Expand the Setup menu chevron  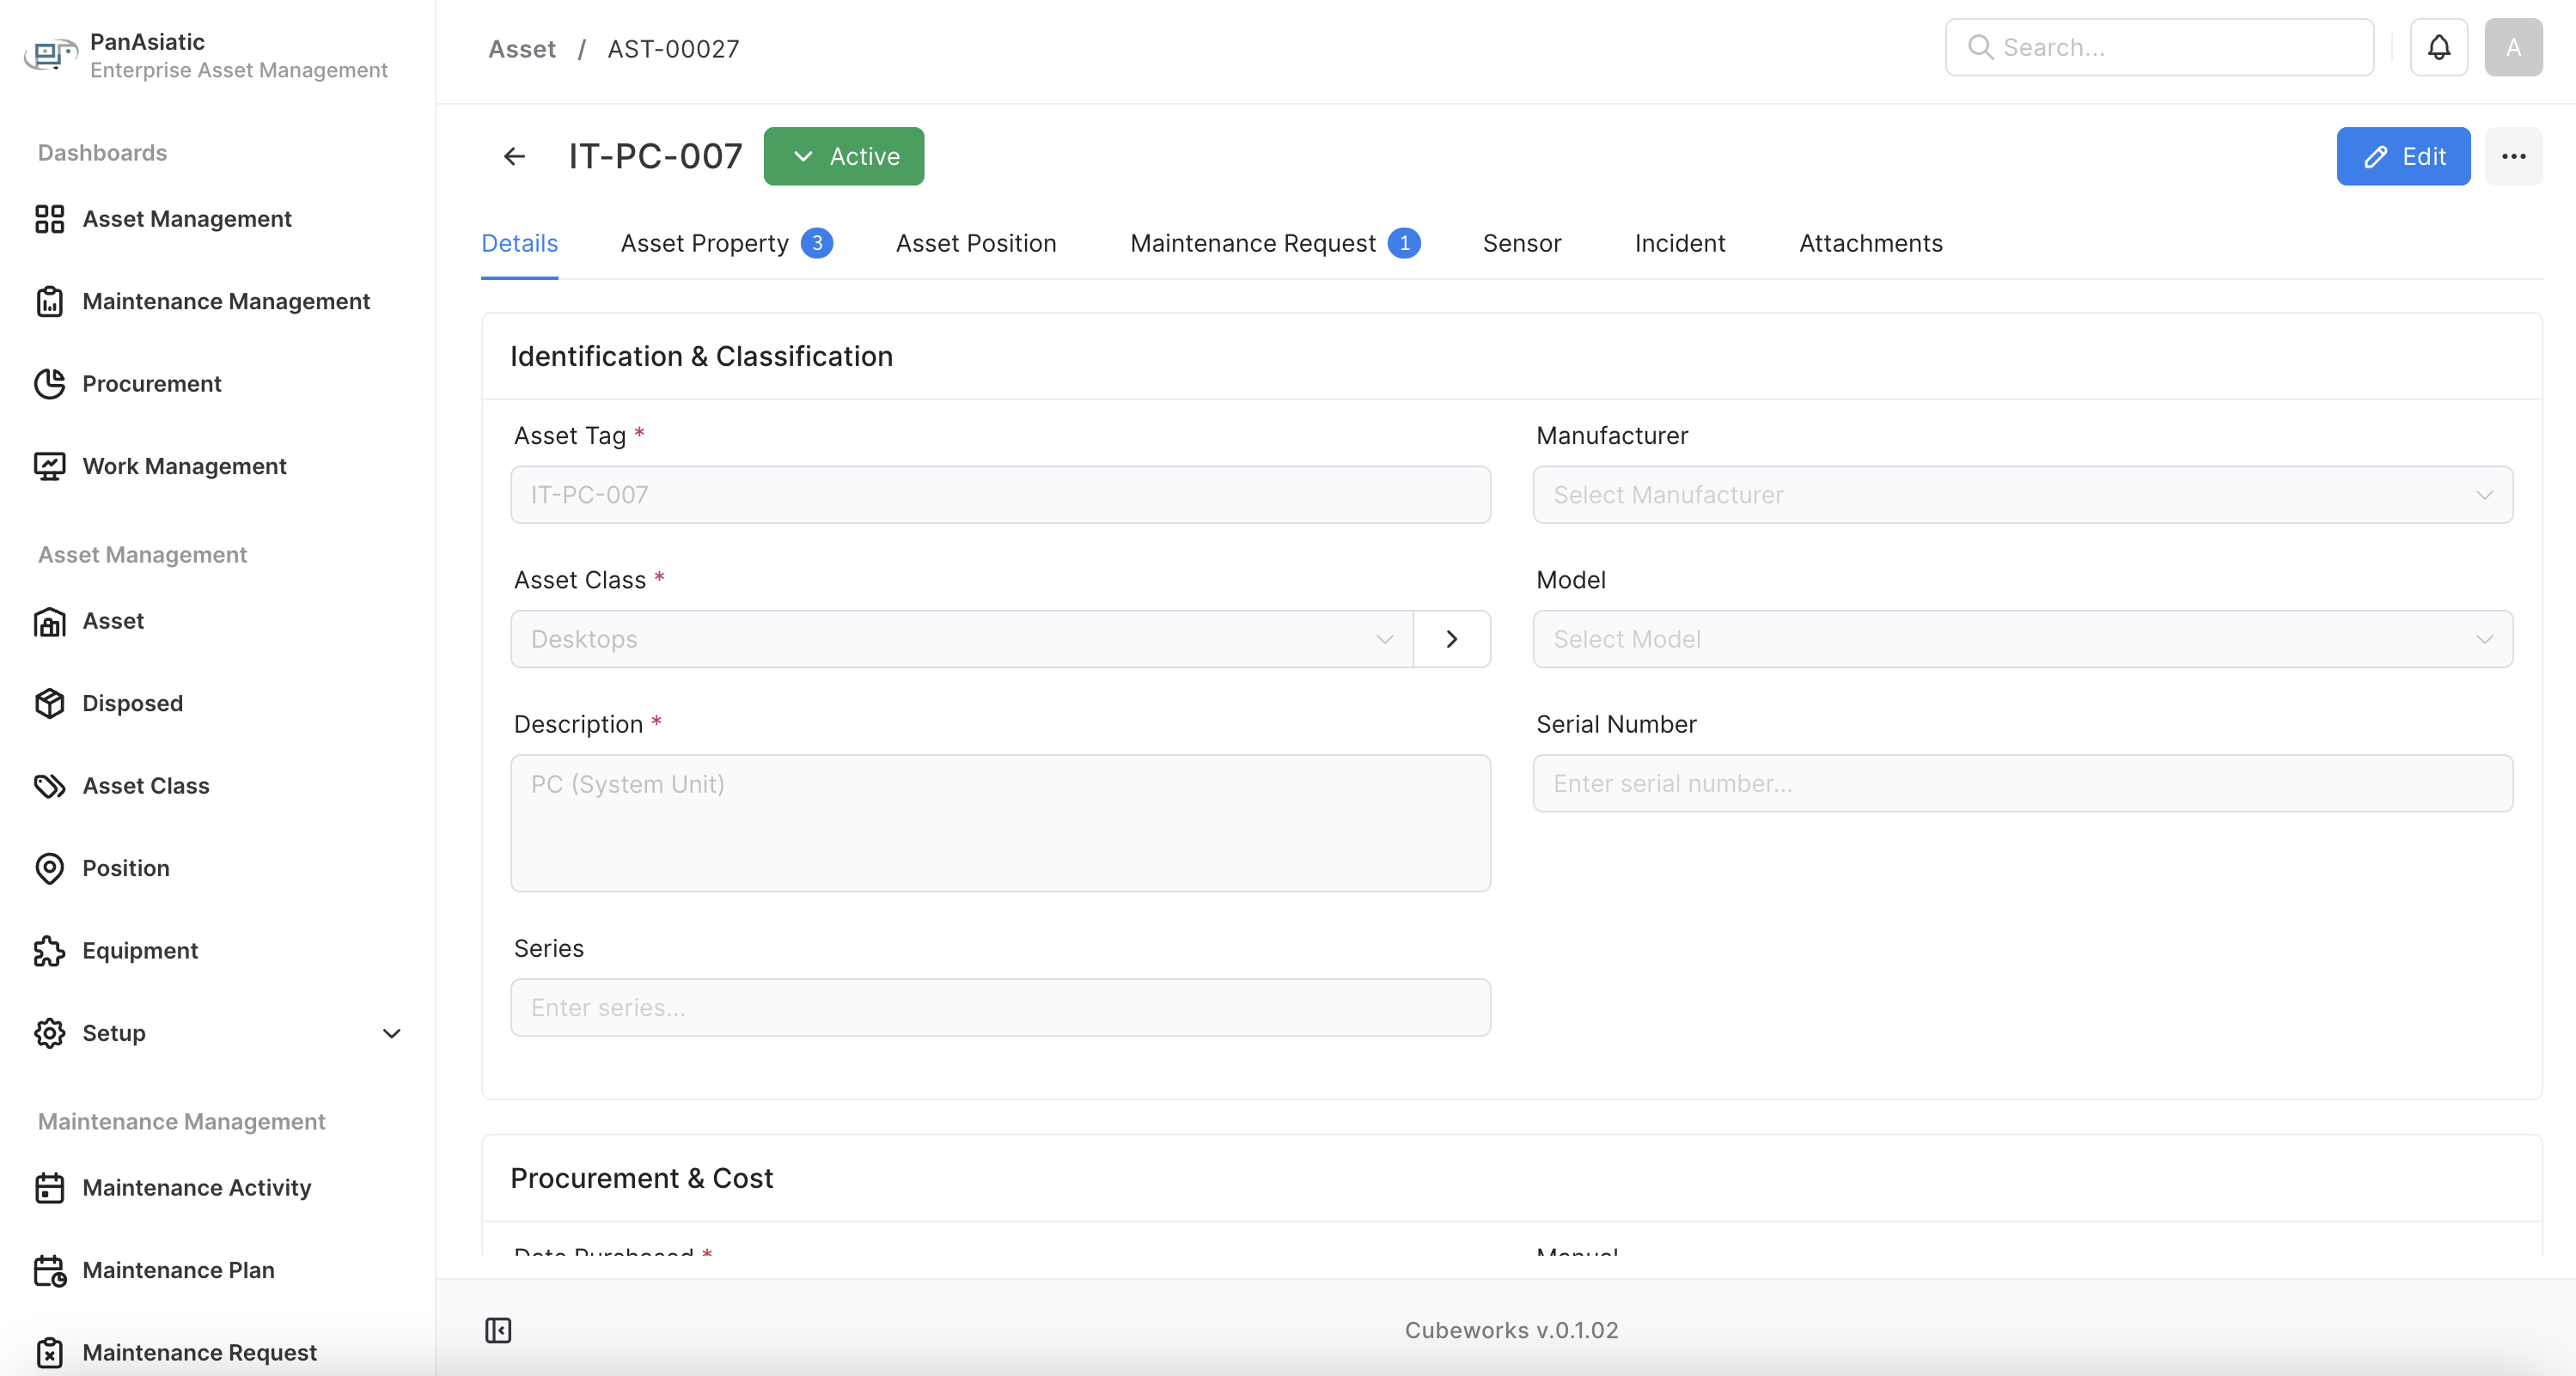(391, 1033)
